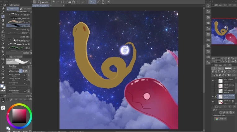
Task: Click the lock layer padlock icon
Action: [x=222, y=72]
